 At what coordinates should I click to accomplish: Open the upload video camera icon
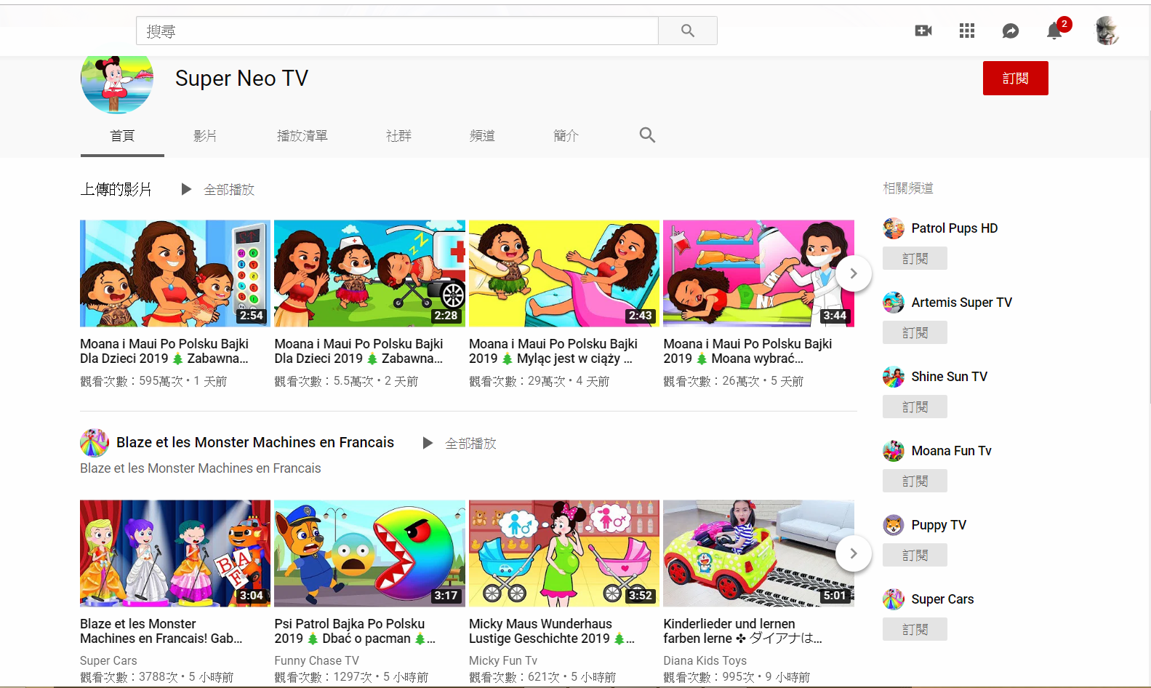pos(923,31)
